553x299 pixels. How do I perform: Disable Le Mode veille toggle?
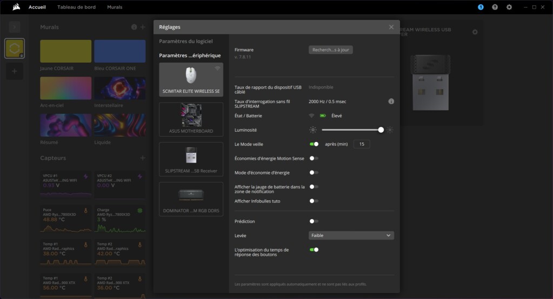tap(314, 144)
